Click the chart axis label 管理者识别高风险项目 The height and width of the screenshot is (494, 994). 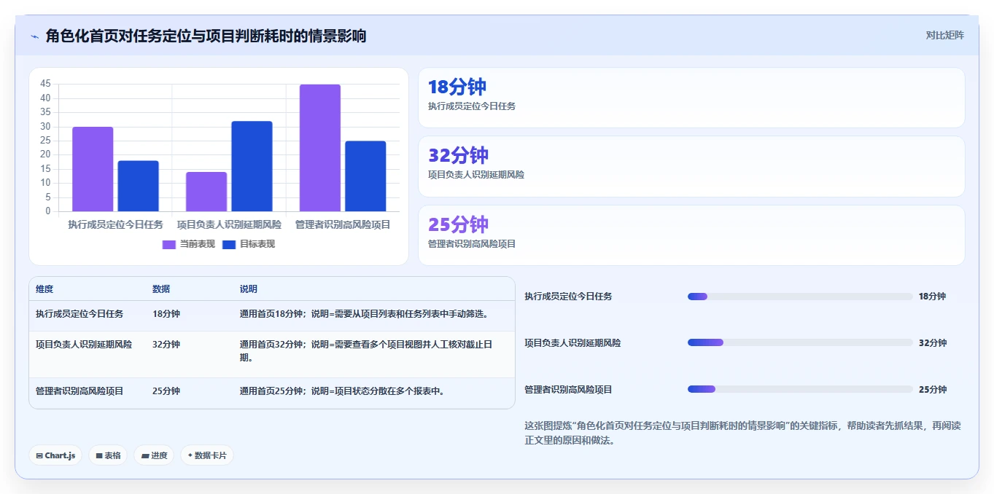(x=343, y=224)
